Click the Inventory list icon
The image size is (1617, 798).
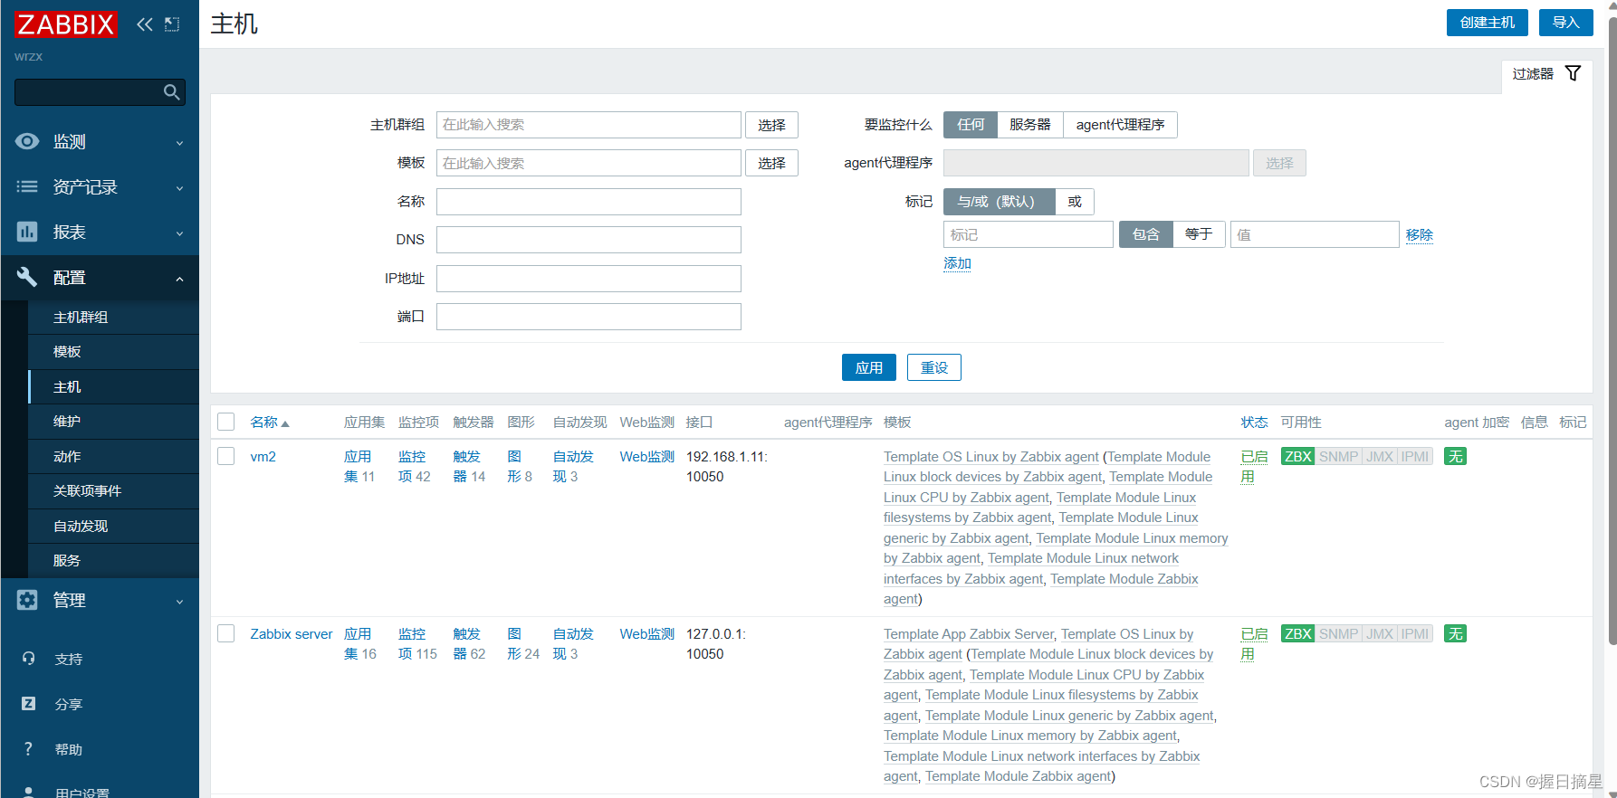point(27,186)
